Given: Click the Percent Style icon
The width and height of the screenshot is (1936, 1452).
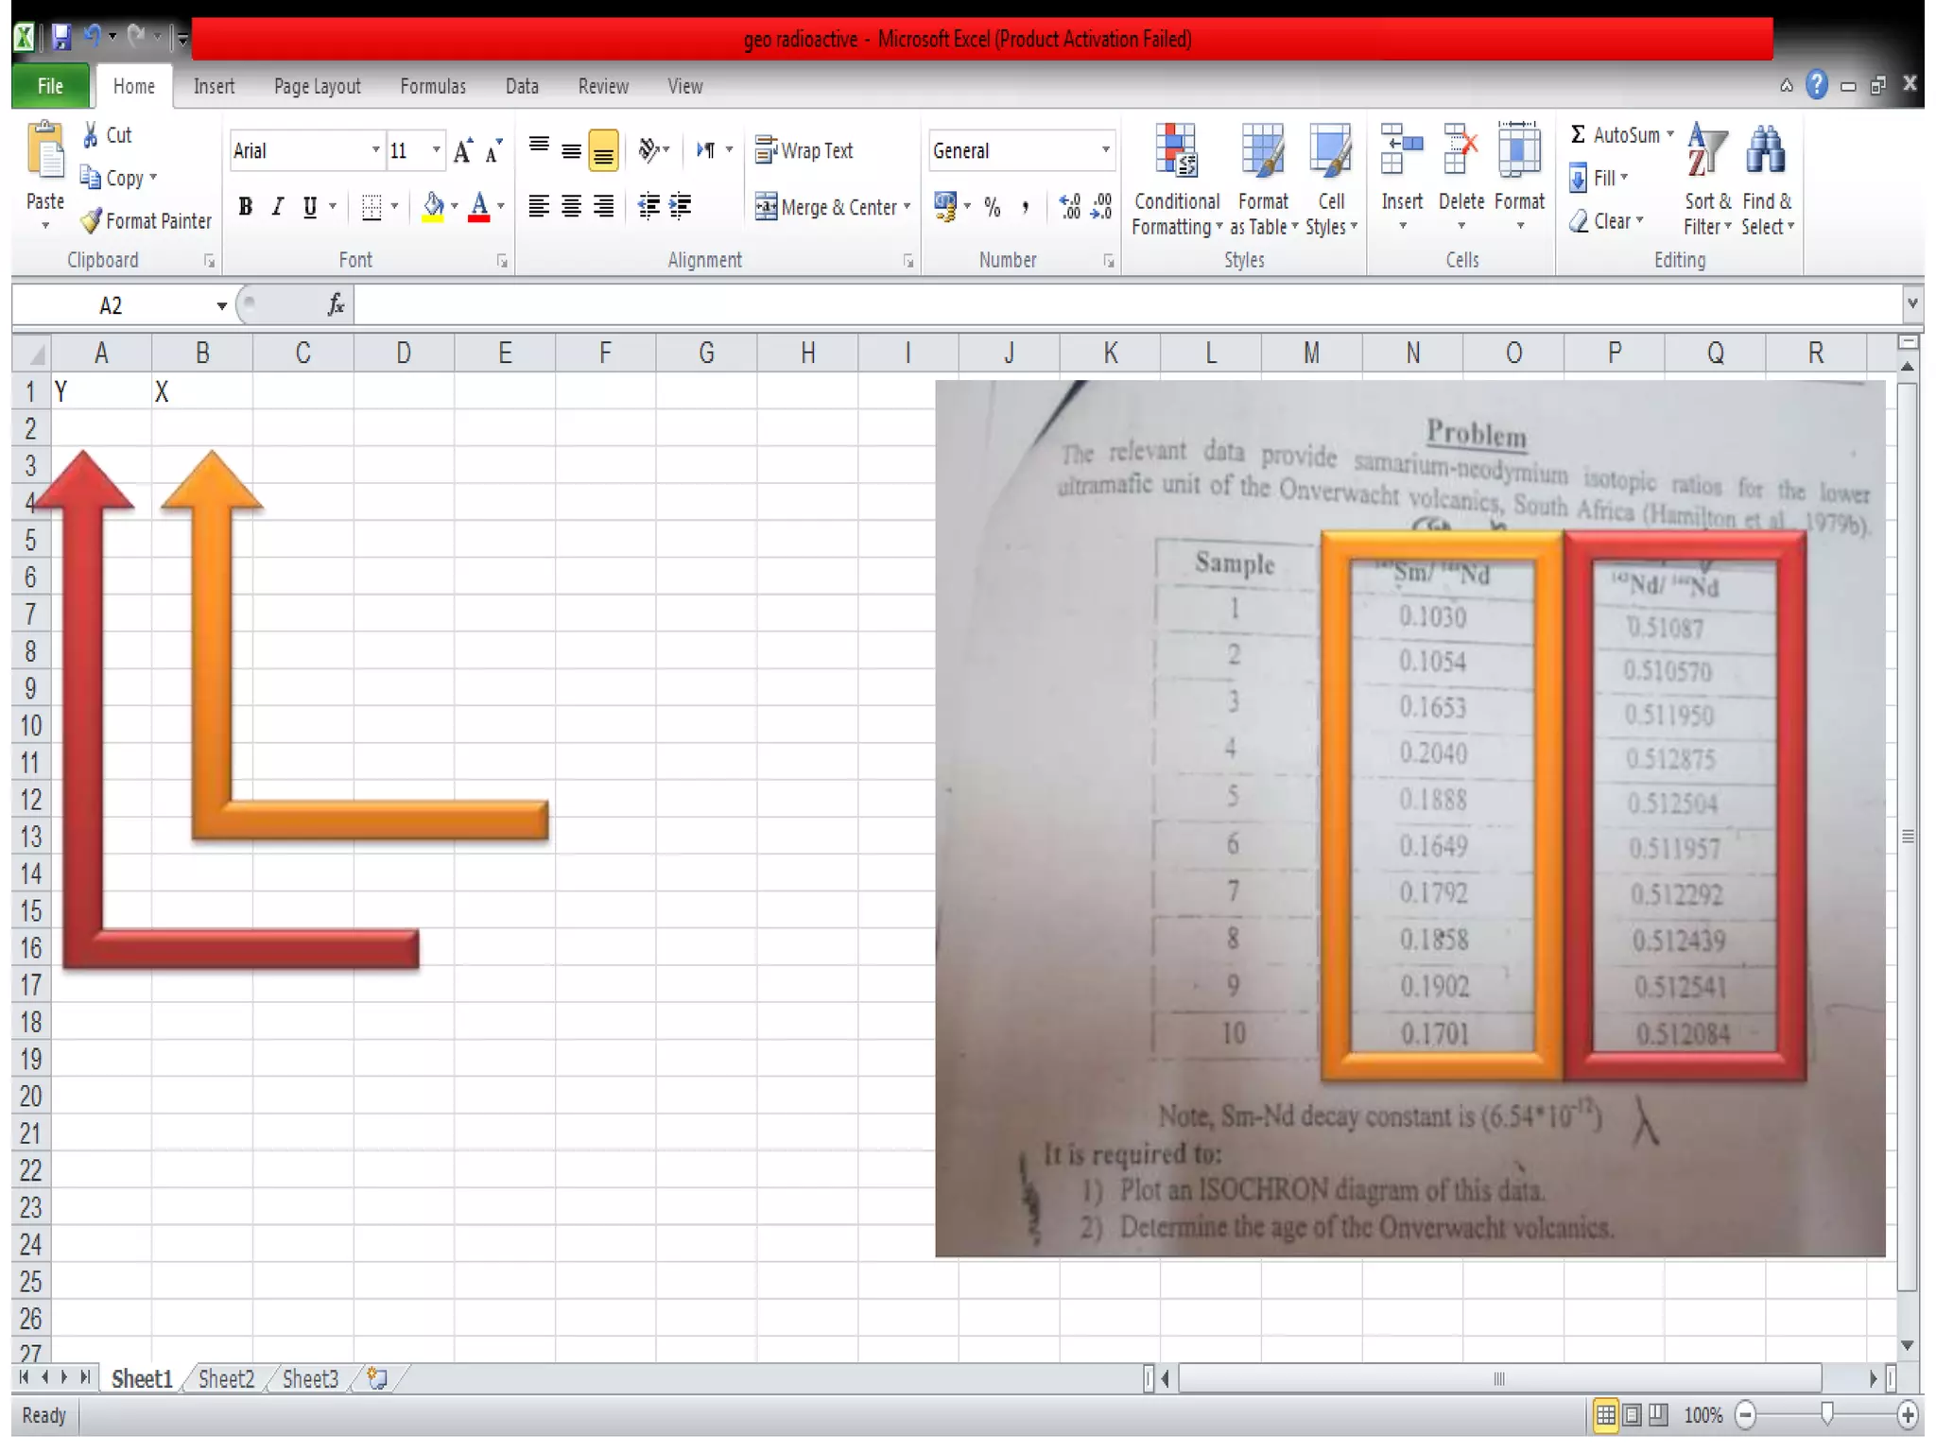Looking at the screenshot, I should [993, 207].
